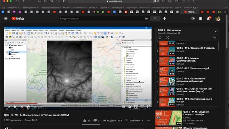
Task: Open the account avatar menu
Action: (x=218, y=19)
